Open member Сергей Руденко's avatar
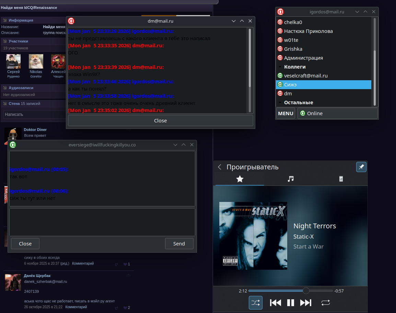 click(13, 61)
